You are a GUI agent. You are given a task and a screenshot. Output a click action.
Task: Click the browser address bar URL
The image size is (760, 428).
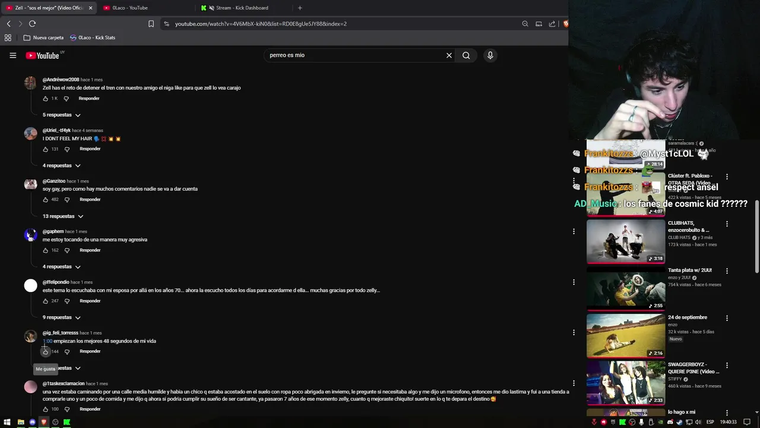tap(261, 24)
